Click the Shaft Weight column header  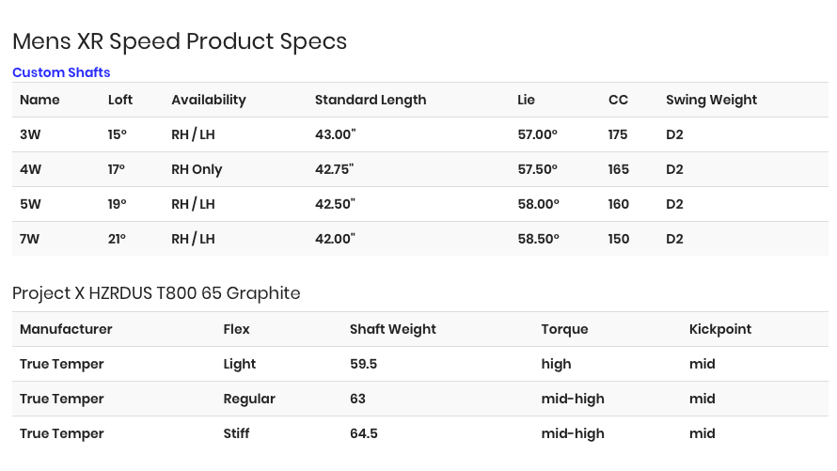tap(393, 329)
